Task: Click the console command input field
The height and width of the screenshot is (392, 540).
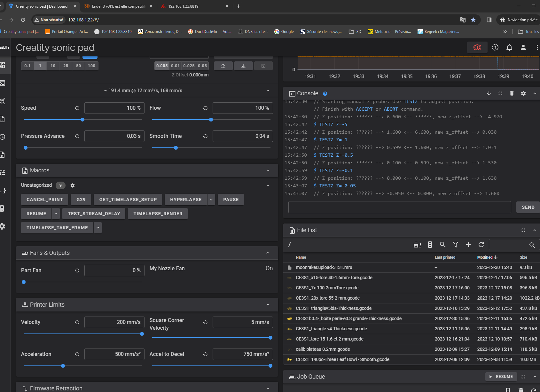Action: (x=400, y=207)
